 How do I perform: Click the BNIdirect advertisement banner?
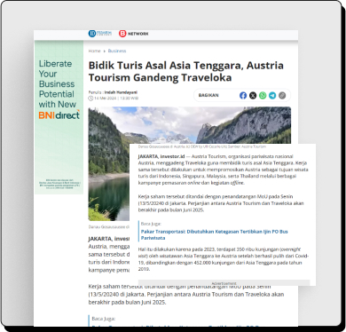59,117
